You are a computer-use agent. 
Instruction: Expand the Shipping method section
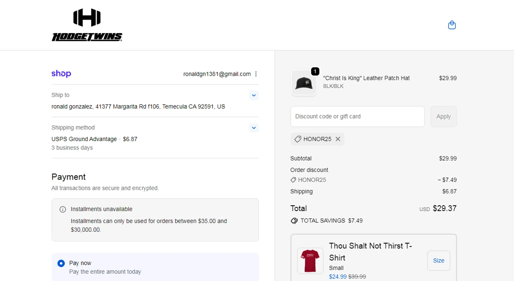pyautogui.click(x=254, y=128)
